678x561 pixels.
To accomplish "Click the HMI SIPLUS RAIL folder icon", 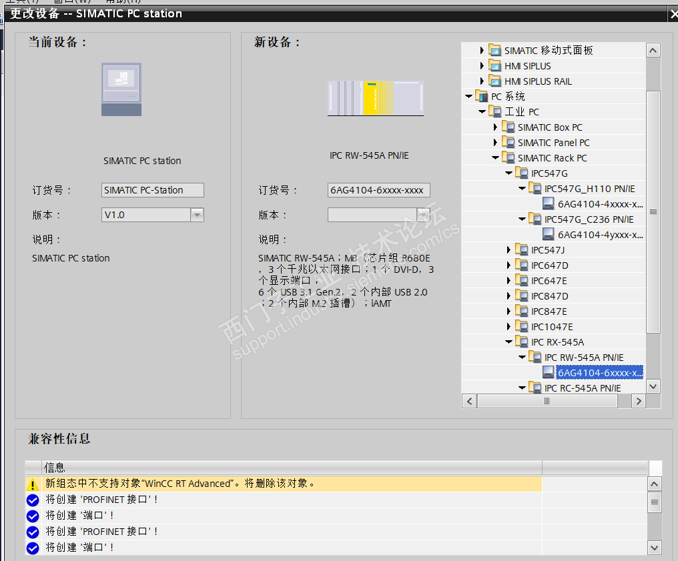I will click(x=494, y=81).
